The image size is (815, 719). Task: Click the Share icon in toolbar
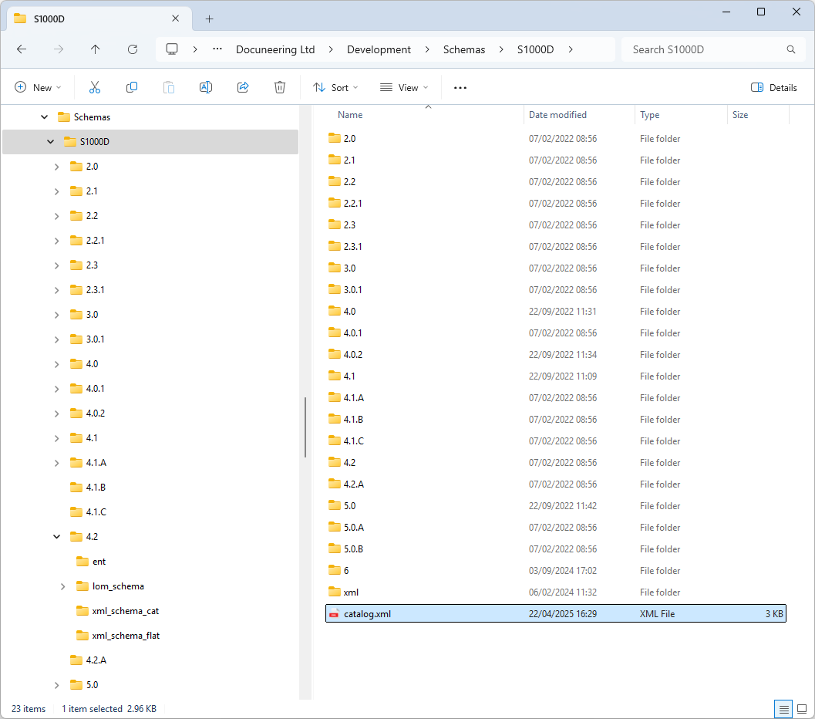coord(243,88)
